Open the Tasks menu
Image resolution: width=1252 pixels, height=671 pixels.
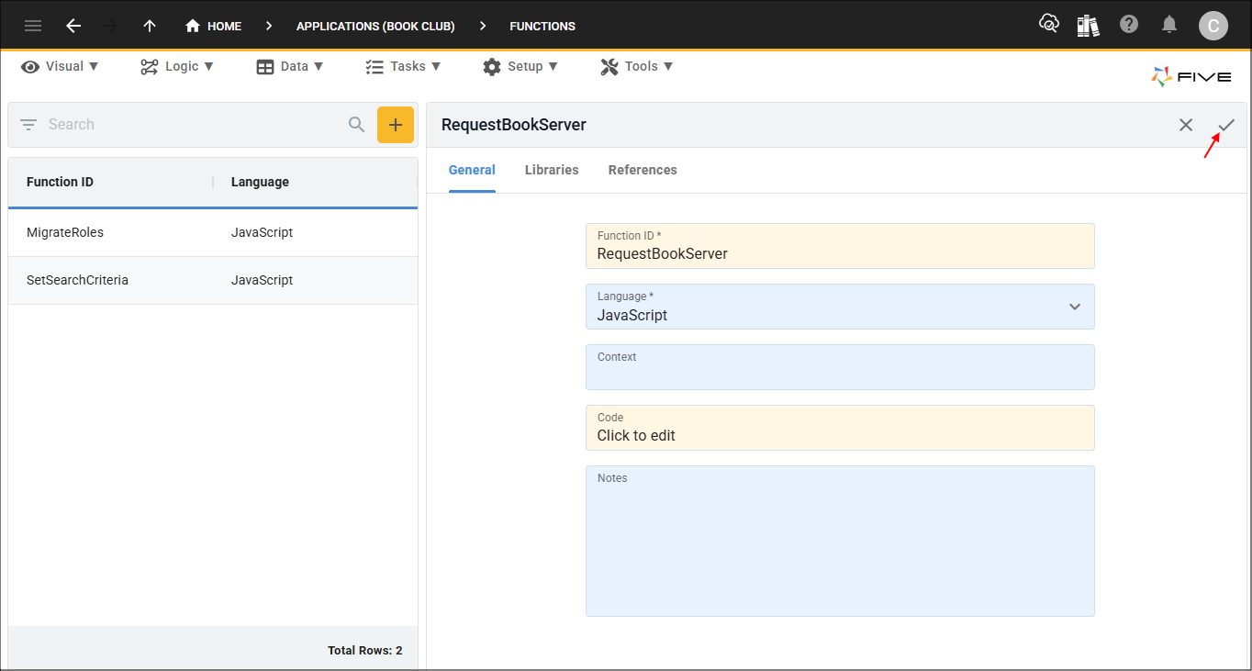pyautogui.click(x=403, y=66)
